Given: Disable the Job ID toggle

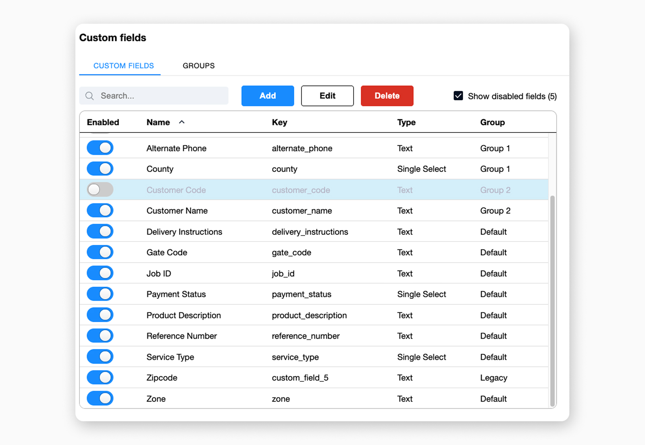Looking at the screenshot, I should pyautogui.click(x=100, y=273).
